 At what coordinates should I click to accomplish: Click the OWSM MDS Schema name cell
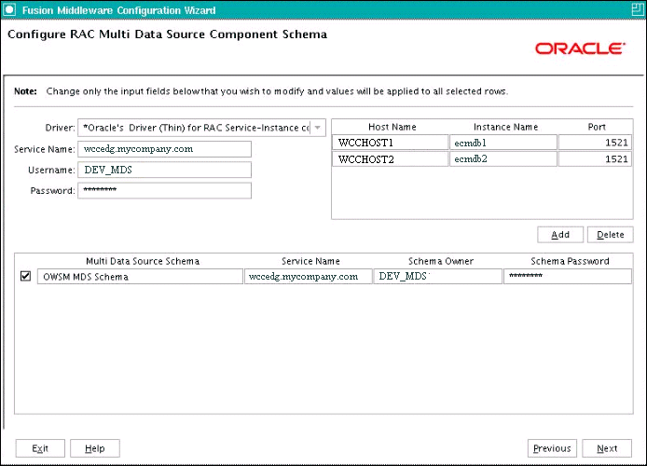[140, 276]
